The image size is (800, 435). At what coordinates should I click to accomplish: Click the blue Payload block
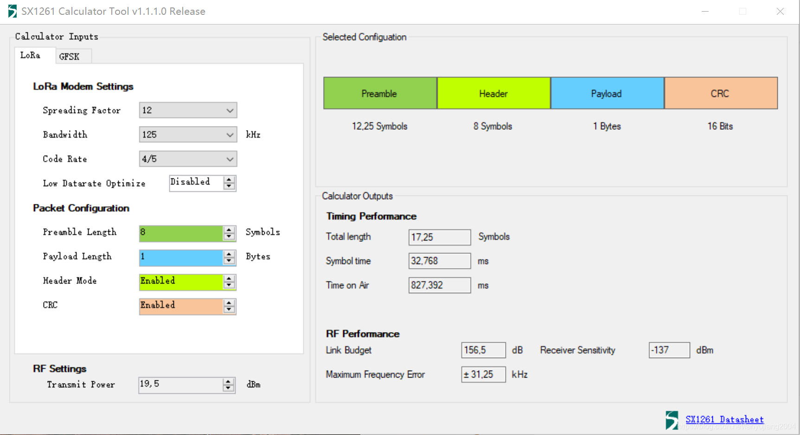pyautogui.click(x=607, y=93)
